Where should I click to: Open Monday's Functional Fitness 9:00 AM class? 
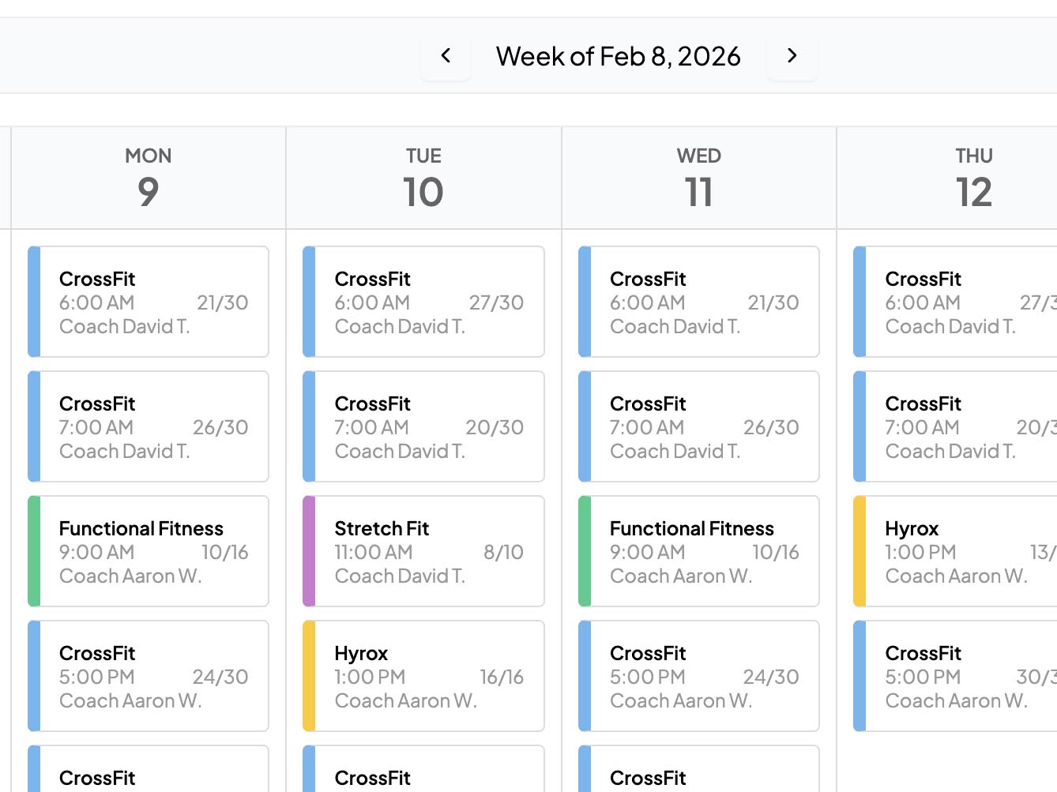(148, 551)
